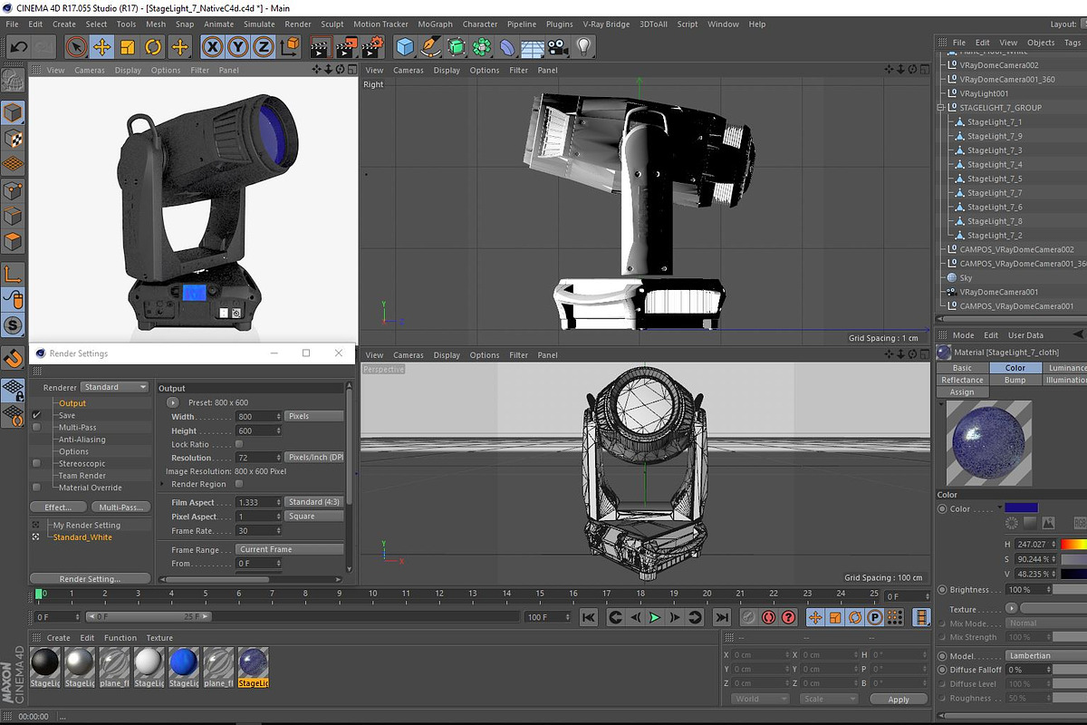The height and width of the screenshot is (725, 1087).
Task: Check the Lock Ratio box
Action: (x=239, y=444)
